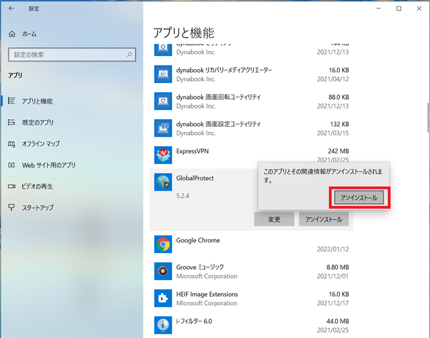Open Web サイト用のアプリ section

(48, 165)
